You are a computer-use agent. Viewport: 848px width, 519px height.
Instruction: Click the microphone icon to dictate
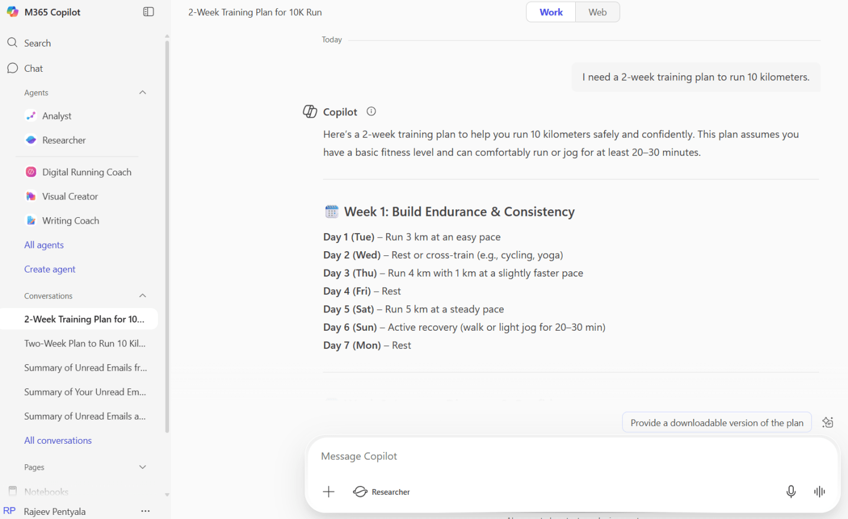[x=790, y=491]
